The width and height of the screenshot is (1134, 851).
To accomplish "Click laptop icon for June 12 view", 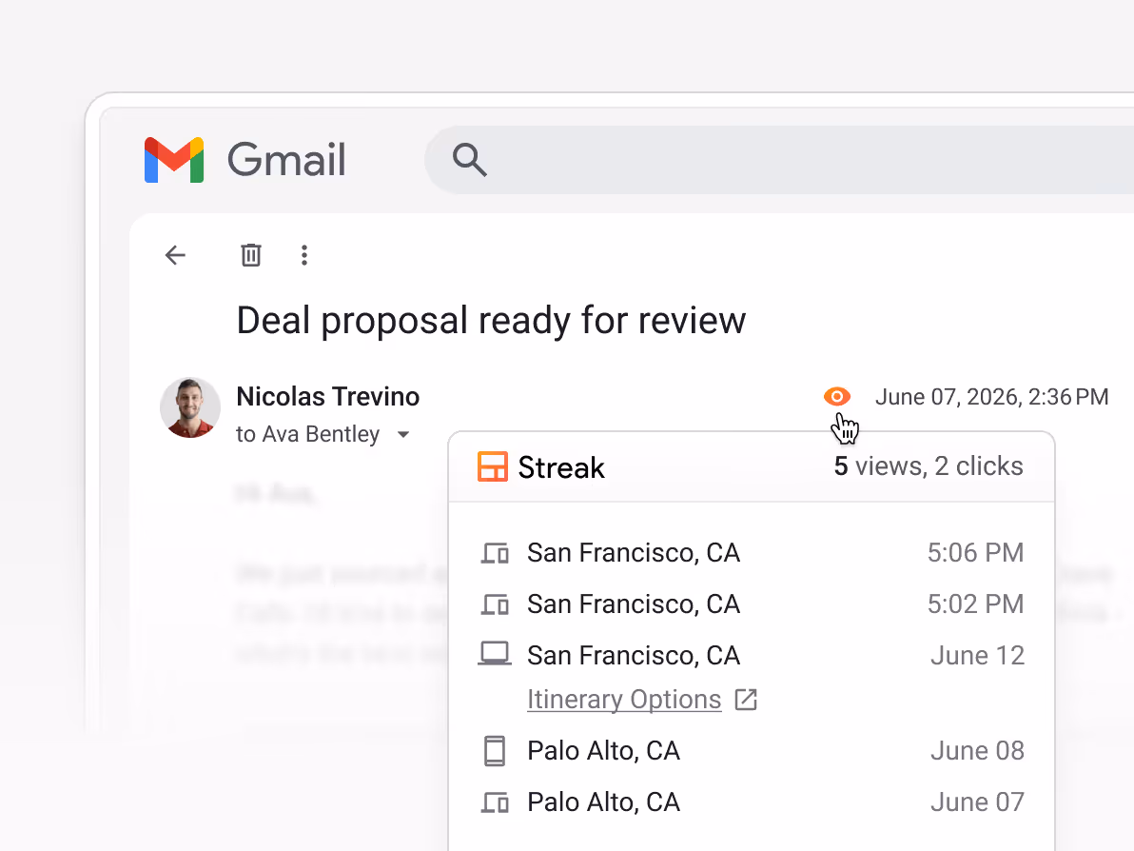I will (495, 654).
